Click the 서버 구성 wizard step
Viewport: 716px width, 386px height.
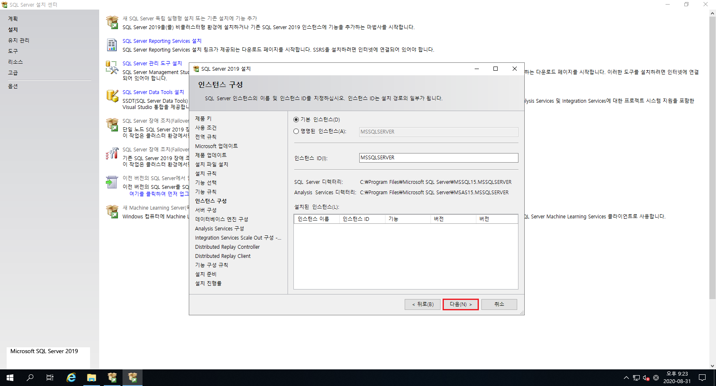coord(205,210)
